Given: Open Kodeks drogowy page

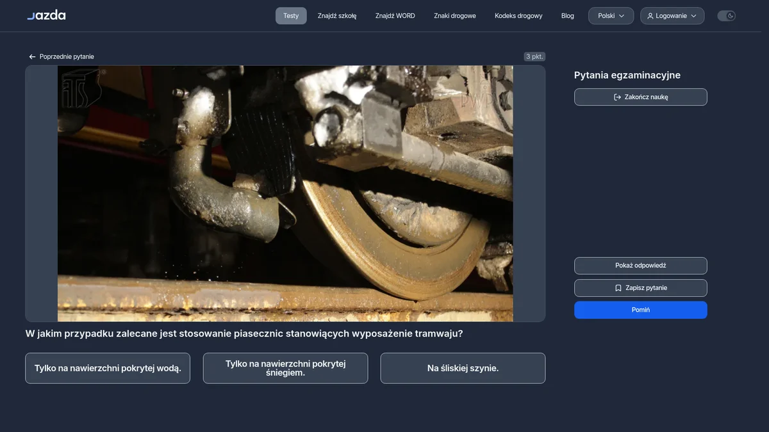Looking at the screenshot, I should click(x=518, y=16).
